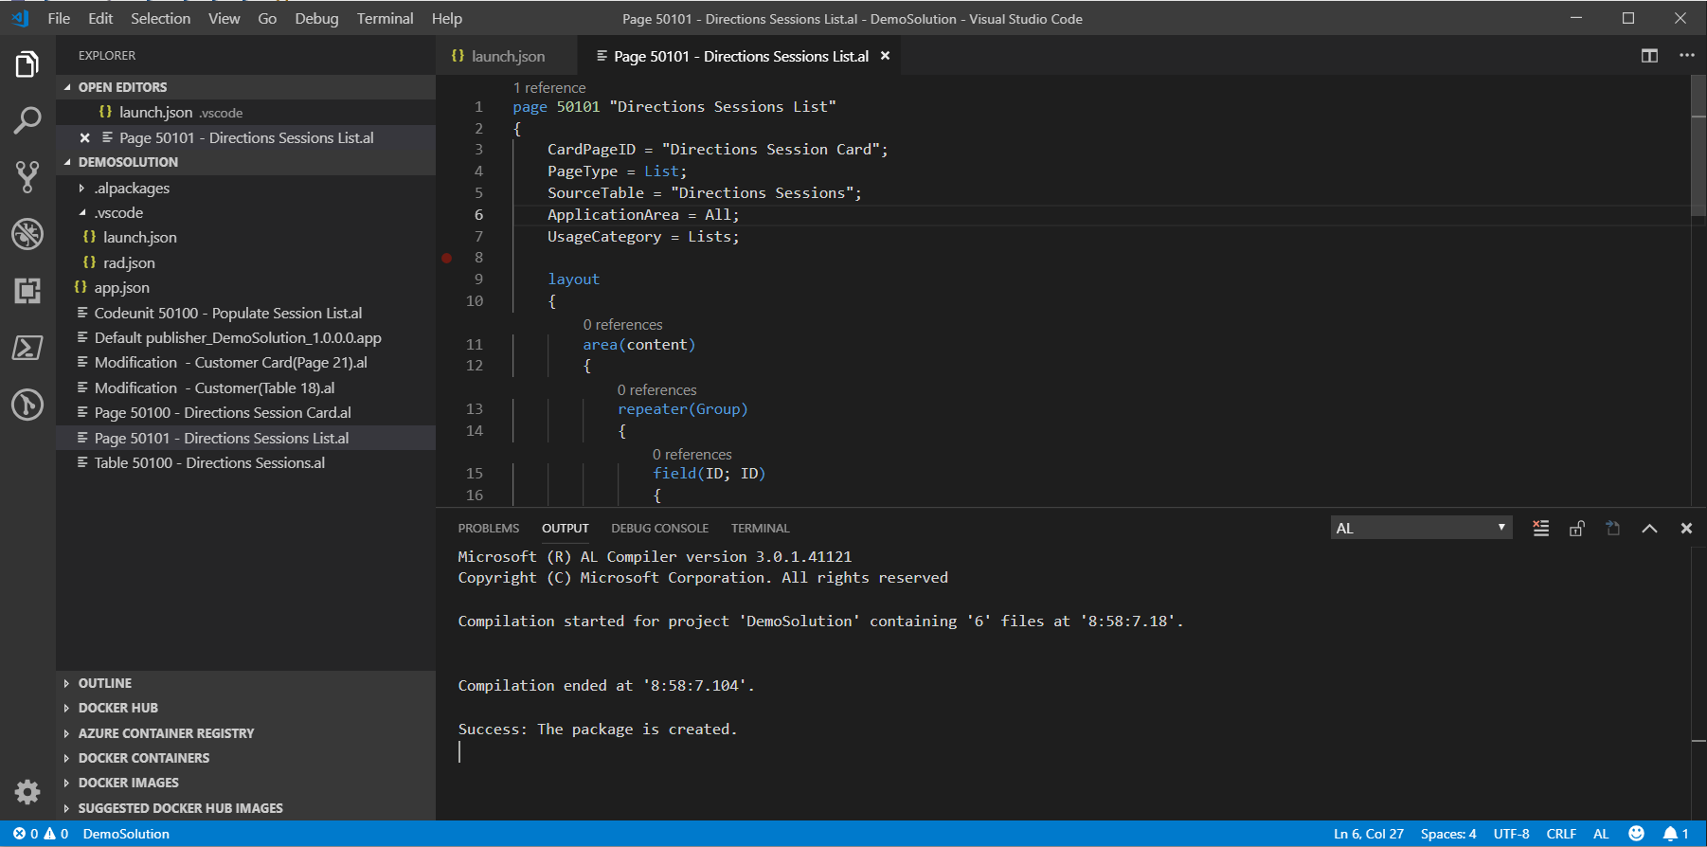This screenshot has height=847, width=1707.
Task: Change the line ending via CRLF
Action: point(1561,834)
